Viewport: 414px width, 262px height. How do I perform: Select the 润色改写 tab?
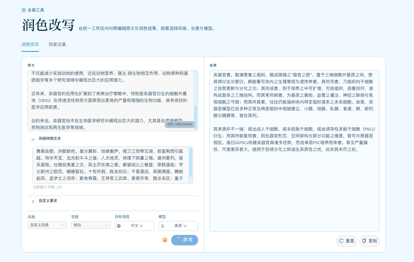(x=30, y=44)
